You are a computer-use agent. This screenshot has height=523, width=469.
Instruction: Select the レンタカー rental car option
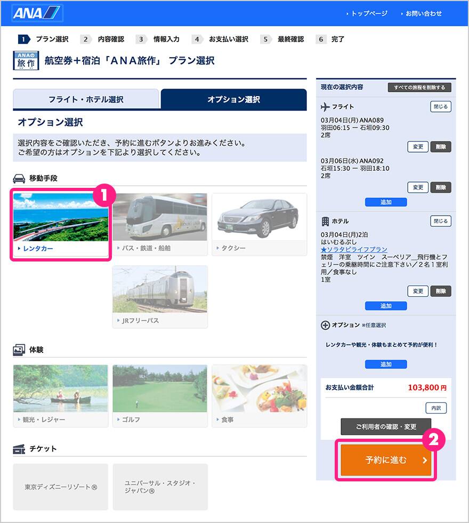pos(60,224)
